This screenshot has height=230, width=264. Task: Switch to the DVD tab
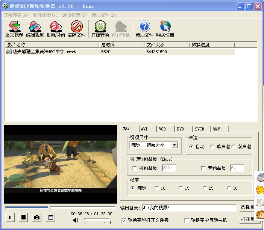coord(184,129)
